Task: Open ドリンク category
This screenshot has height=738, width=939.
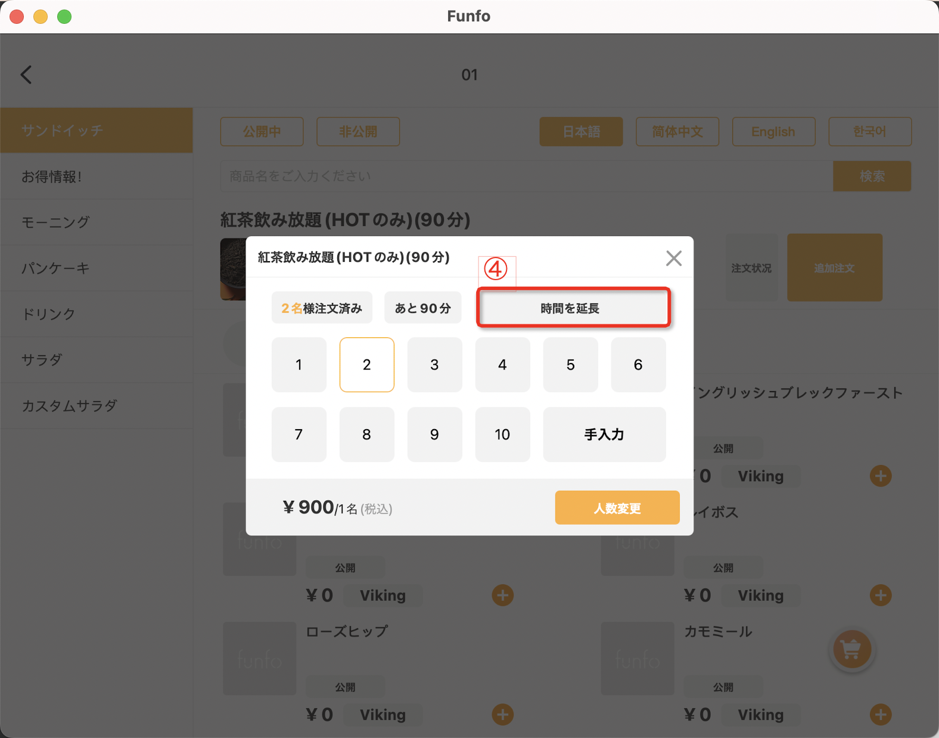Action: pyautogui.click(x=97, y=314)
